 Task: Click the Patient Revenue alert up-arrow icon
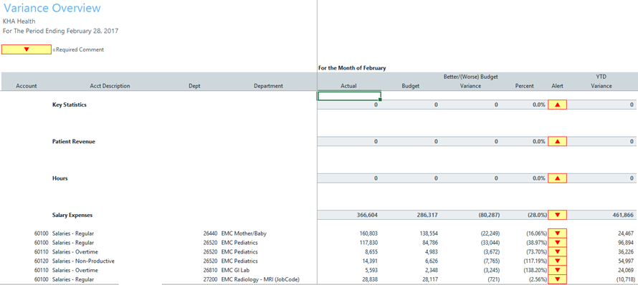click(x=558, y=142)
